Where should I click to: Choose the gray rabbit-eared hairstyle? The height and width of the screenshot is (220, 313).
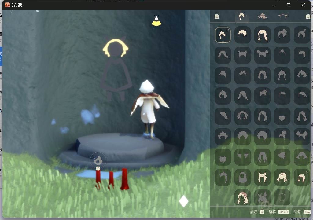coord(262,197)
